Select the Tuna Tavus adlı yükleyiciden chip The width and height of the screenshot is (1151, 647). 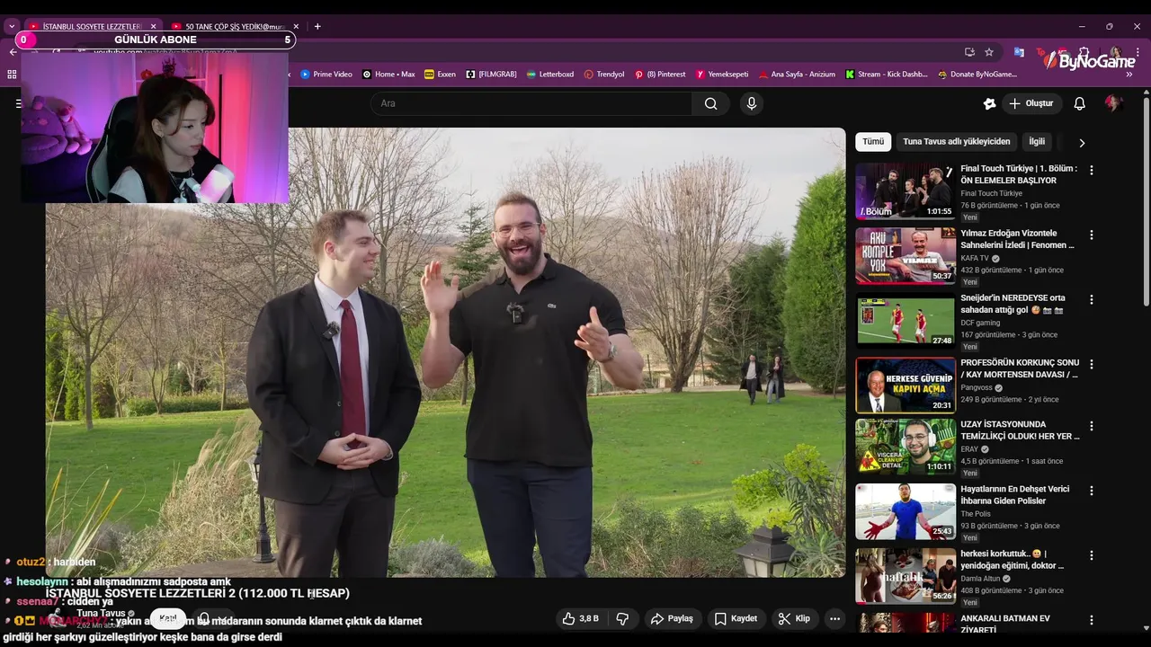[957, 142]
